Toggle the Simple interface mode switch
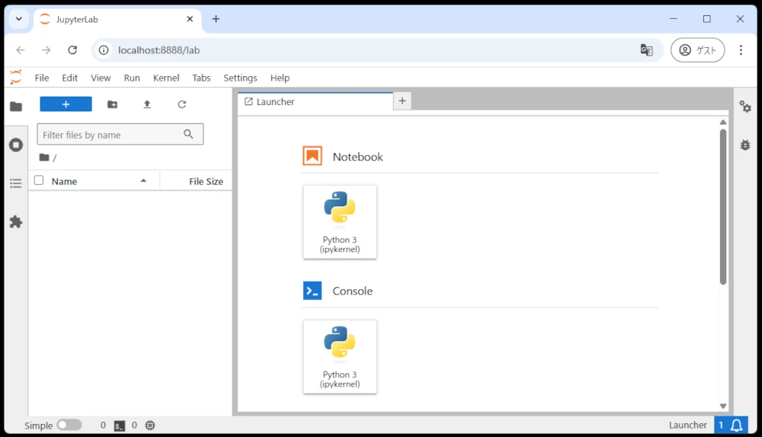 click(69, 425)
